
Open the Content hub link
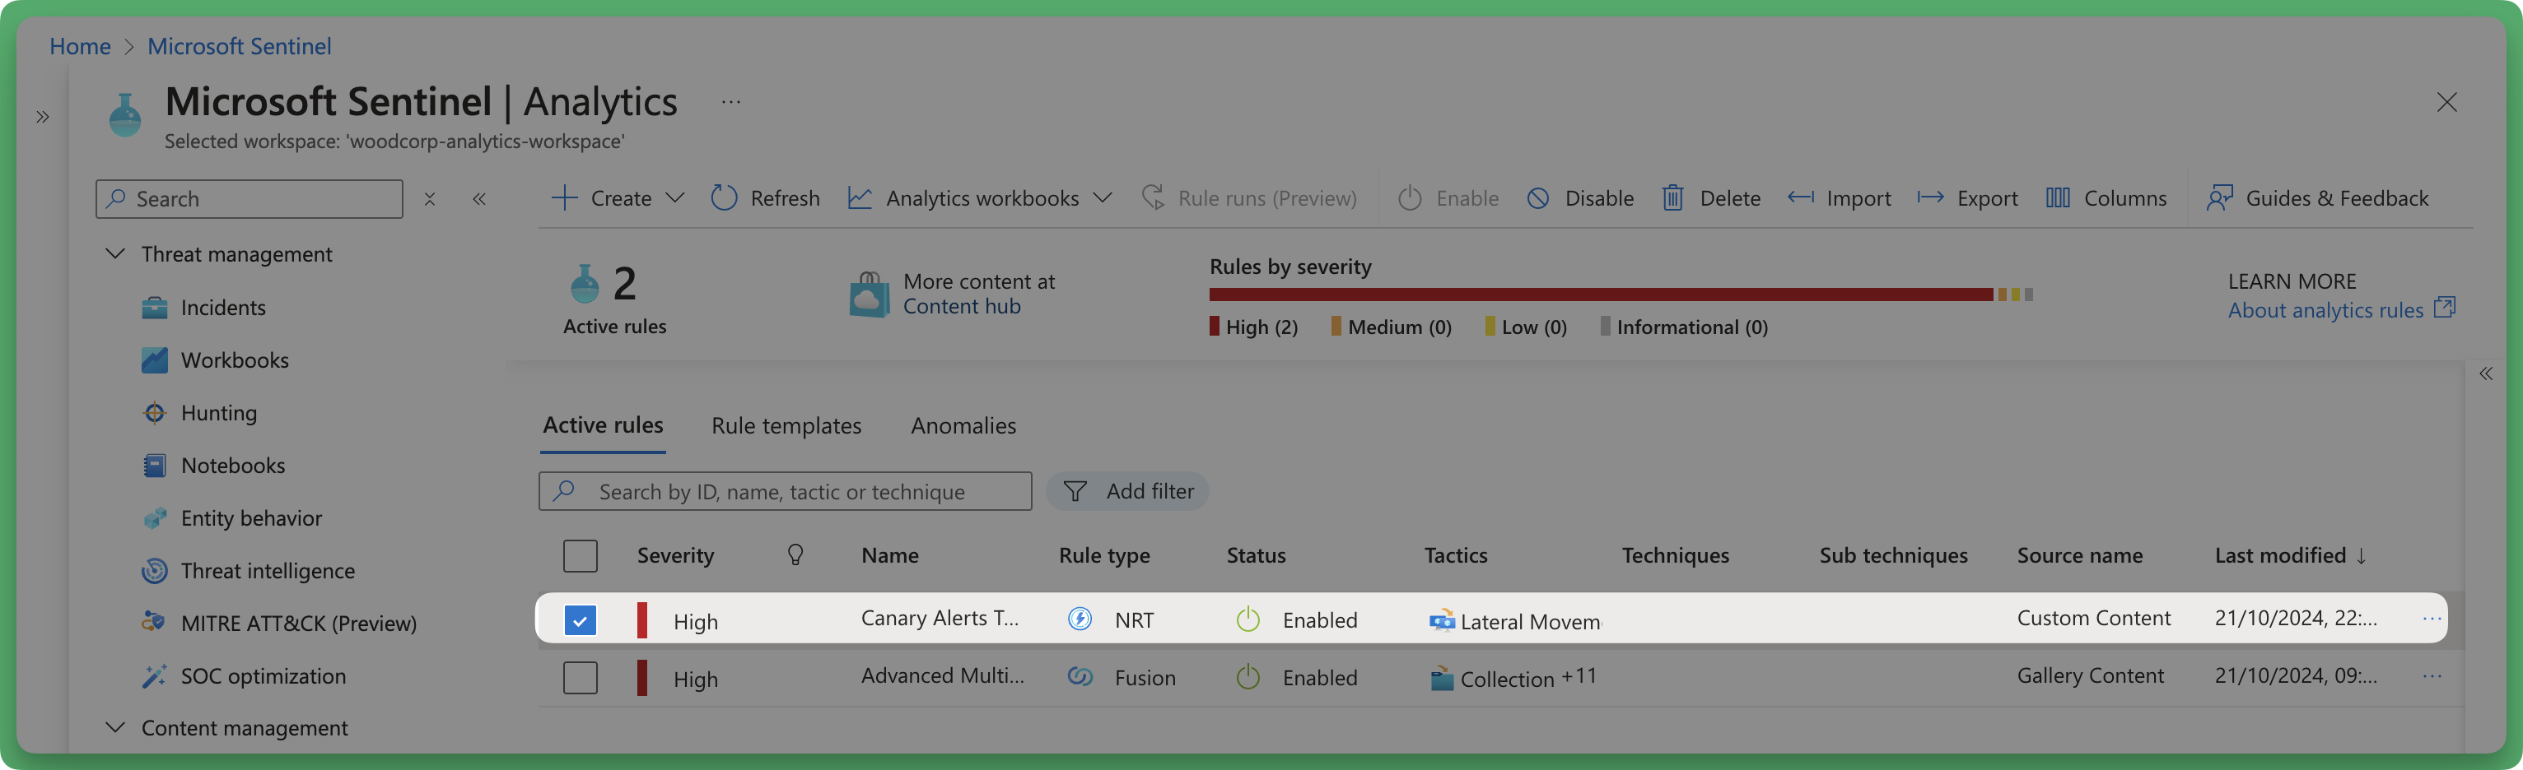point(962,306)
